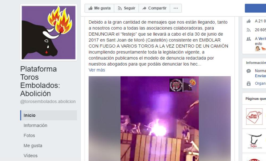Open the @torosembolados.abolicion username link

point(48,101)
